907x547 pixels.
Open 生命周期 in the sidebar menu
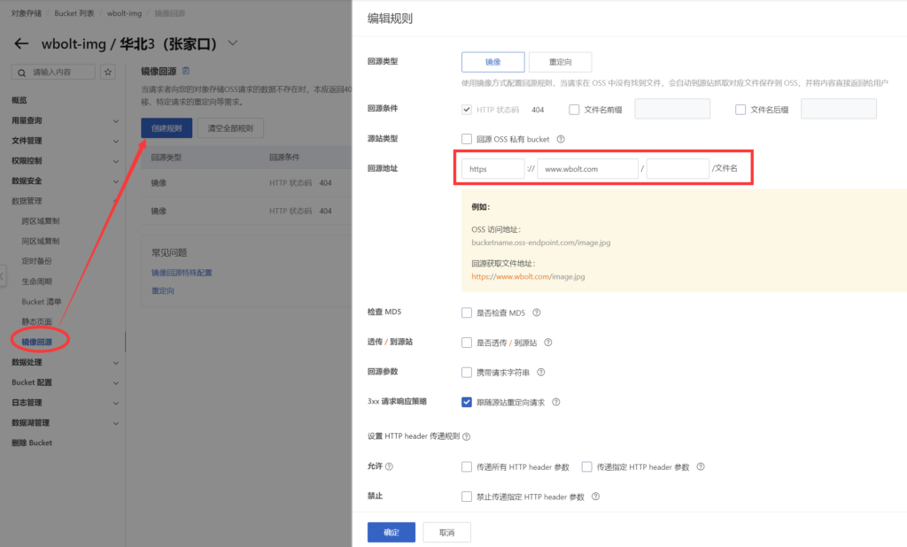point(36,281)
